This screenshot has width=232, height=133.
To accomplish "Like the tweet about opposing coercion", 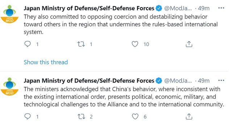I will tap(135, 44).
